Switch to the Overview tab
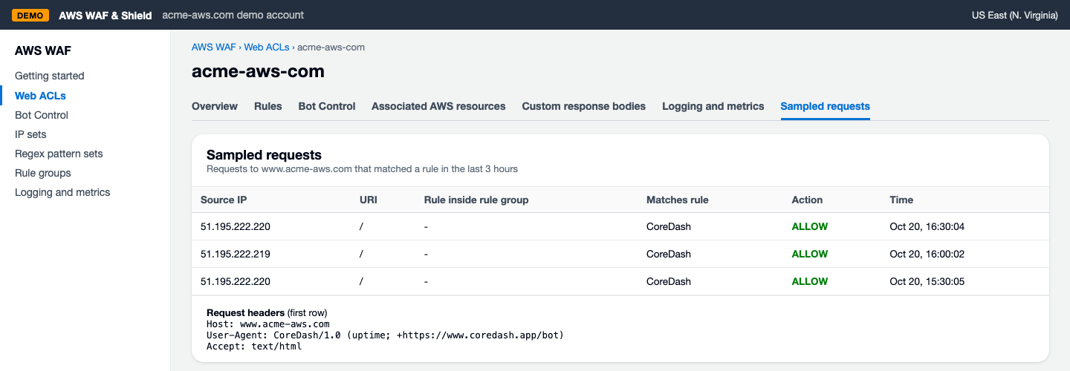1070x371 pixels. point(215,106)
